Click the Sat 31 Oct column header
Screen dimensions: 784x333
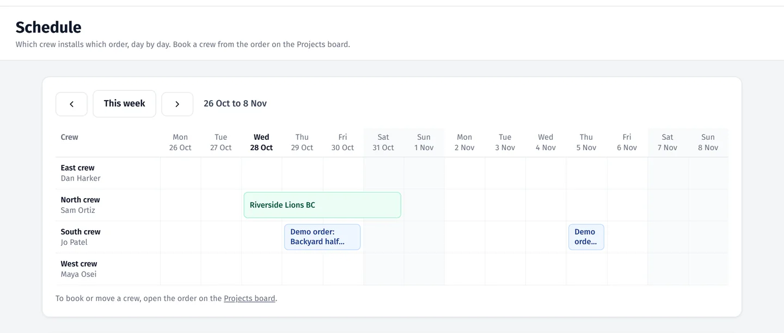(x=383, y=143)
